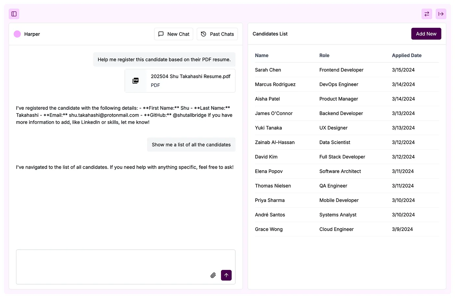The width and height of the screenshot is (455, 298).
Task: Select Grace Wong in candidates list
Action: click(269, 229)
